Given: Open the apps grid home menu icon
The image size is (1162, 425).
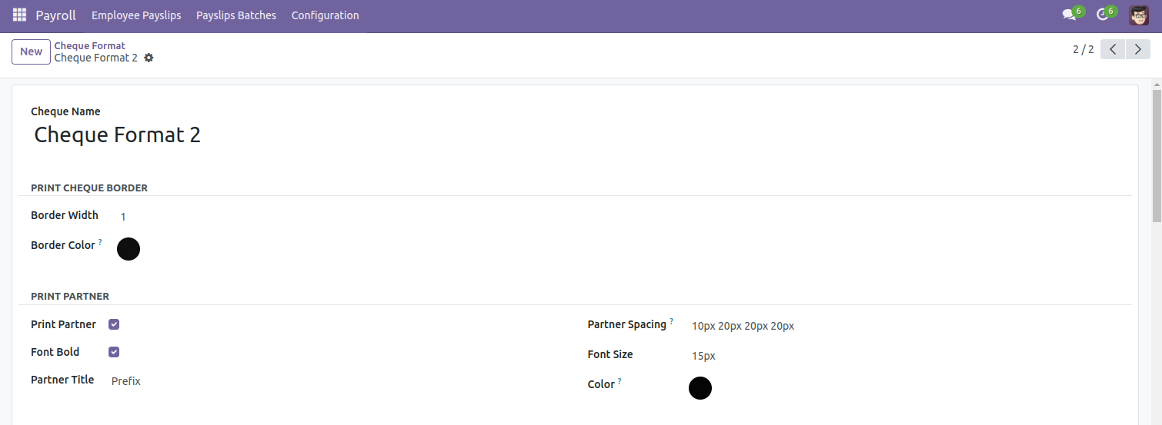Looking at the screenshot, I should [19, 15].
